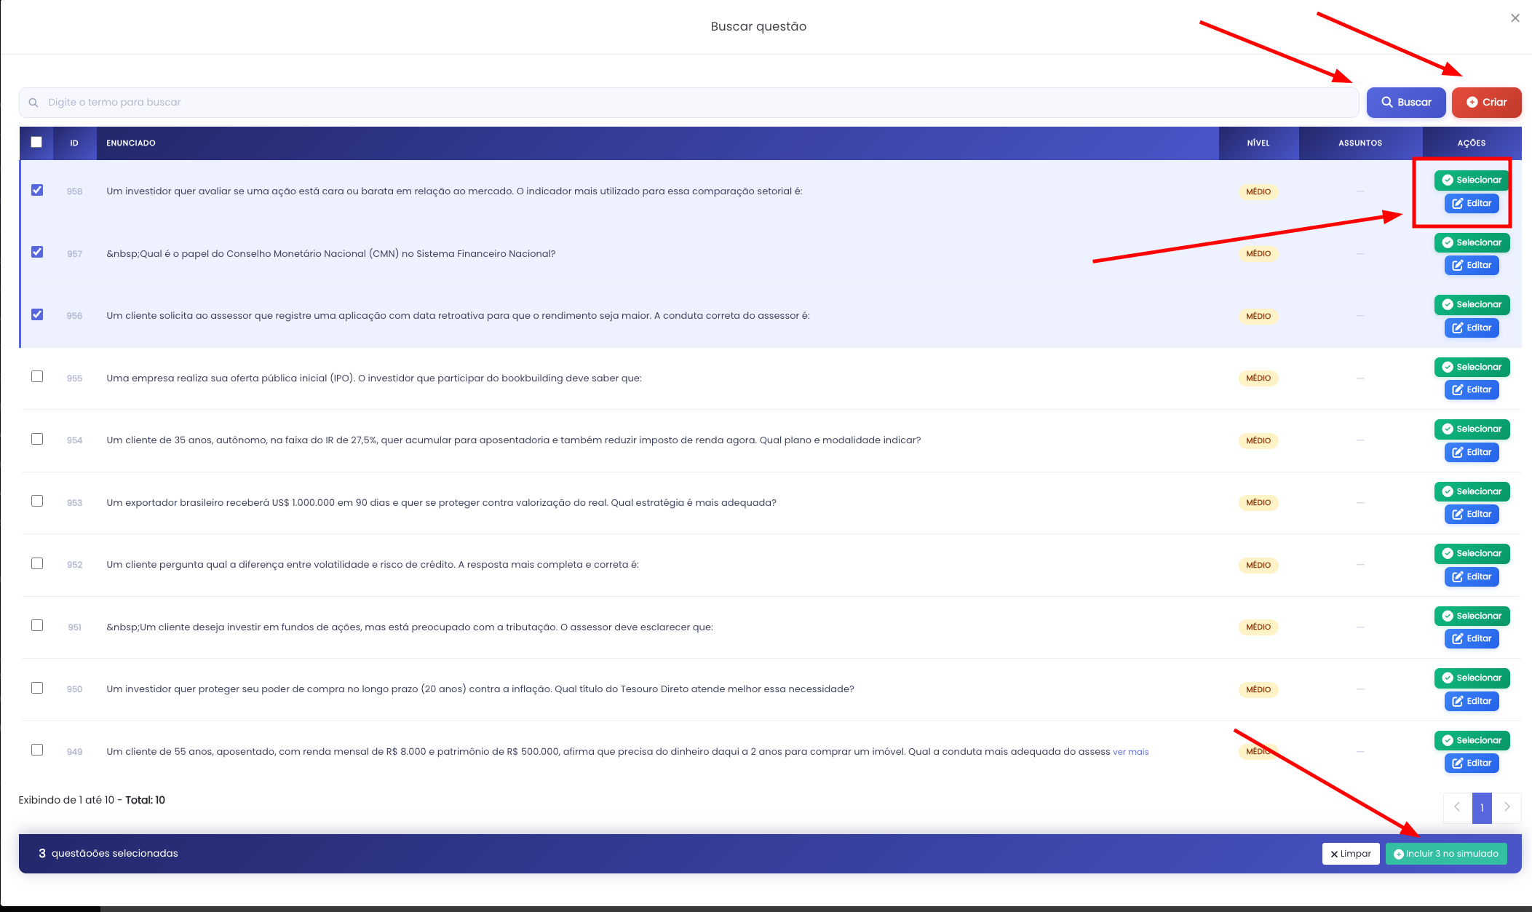
Task: Click the red Criar button
Action: click(x=1486, y=103)
